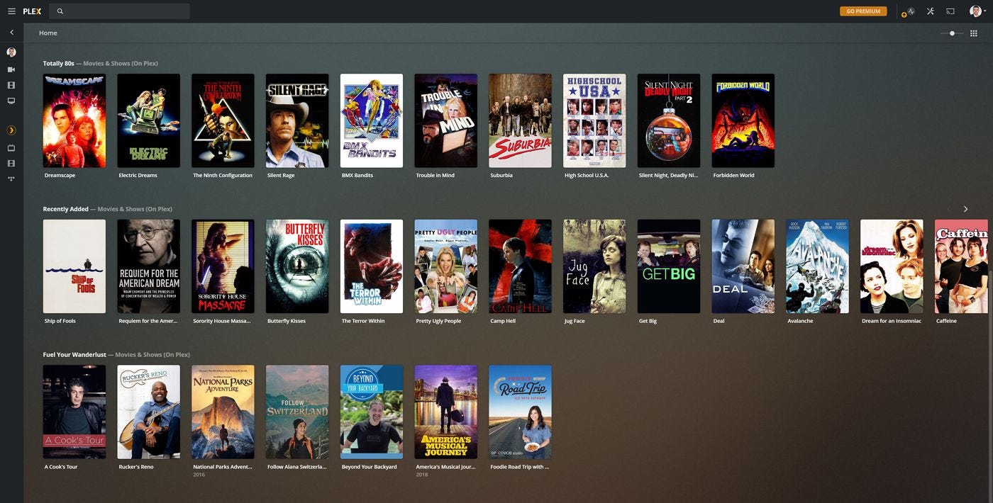Open the Foodie Road Trip poster

click(520, 412)
